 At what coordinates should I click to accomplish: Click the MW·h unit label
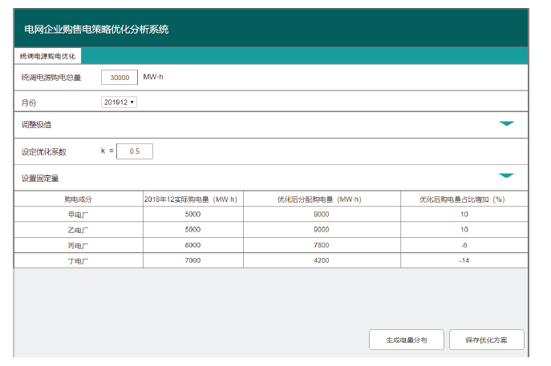[153, 77]
